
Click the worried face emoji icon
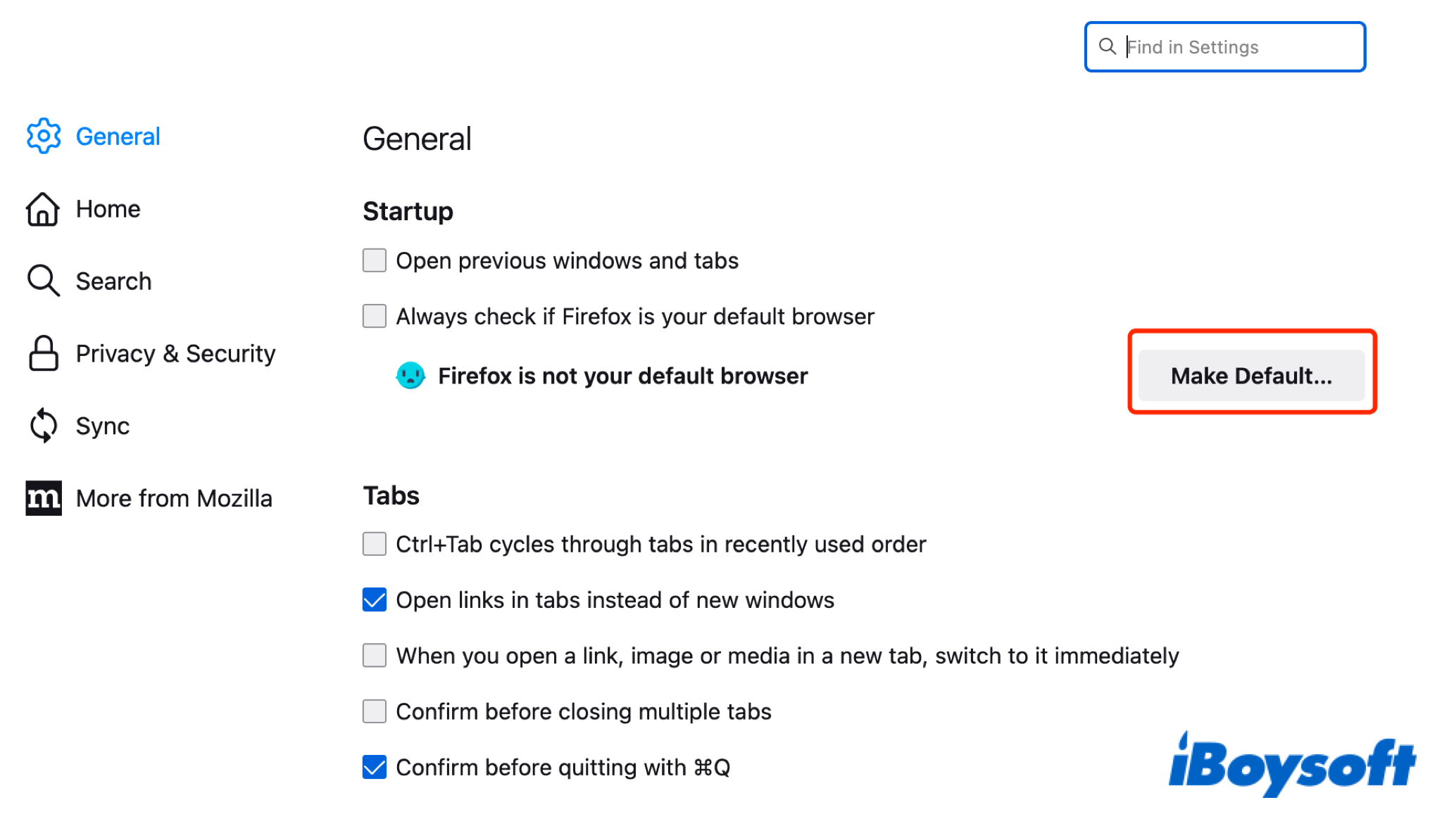(x=411, y=376)
